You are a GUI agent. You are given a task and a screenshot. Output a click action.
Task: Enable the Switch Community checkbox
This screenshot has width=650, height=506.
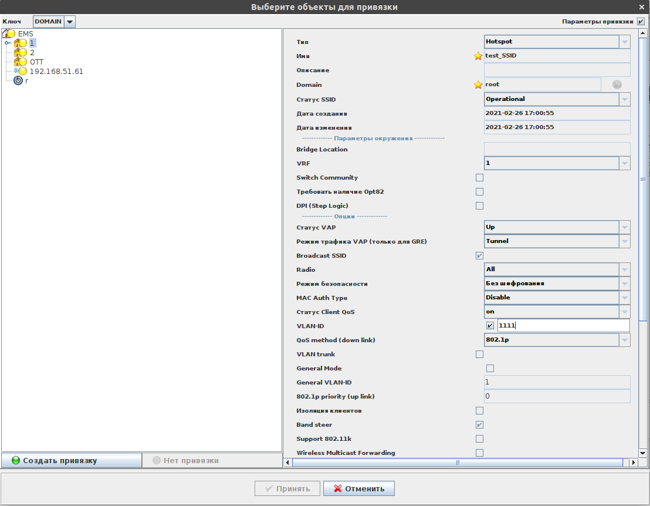pos(479,178)
